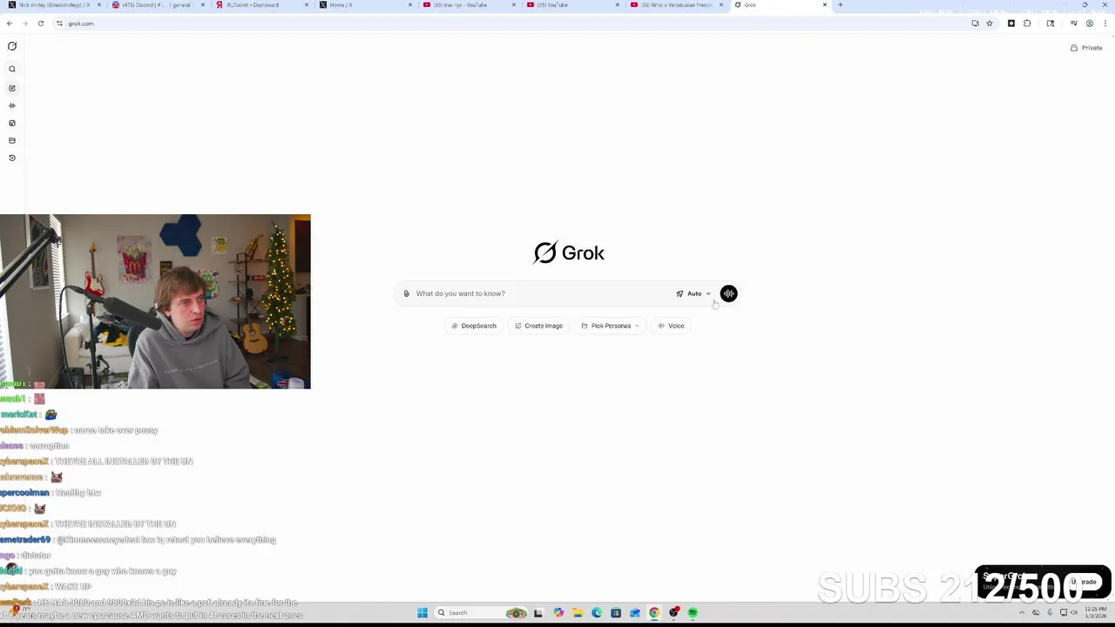This screenshot has width=1115, height=627.
Task: Open Projects folder icon in sidebar
Action: point(12,140)
